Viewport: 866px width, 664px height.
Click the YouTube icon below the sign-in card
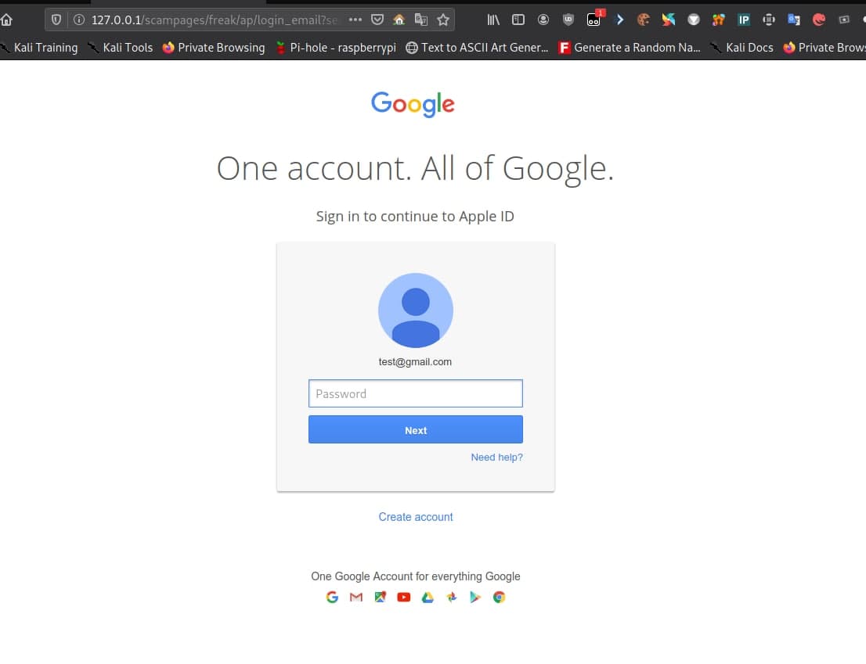(x=403, y=598)
